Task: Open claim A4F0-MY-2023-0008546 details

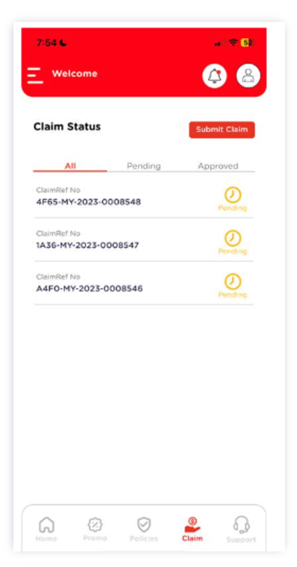Action: pyautogui.click(x=88, y=288)
